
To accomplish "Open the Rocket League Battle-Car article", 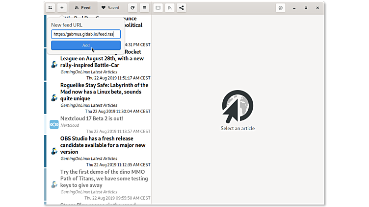I will pyautogui.click(x=102, y=59).
